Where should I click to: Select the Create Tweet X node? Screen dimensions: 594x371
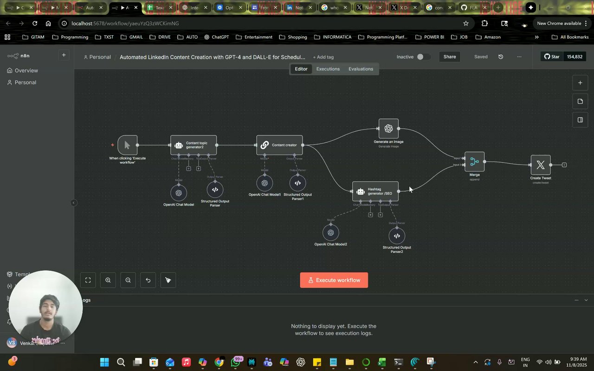pos(541,165)
